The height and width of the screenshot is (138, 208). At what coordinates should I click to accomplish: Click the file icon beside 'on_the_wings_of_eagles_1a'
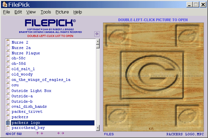[x=8, y=80]
